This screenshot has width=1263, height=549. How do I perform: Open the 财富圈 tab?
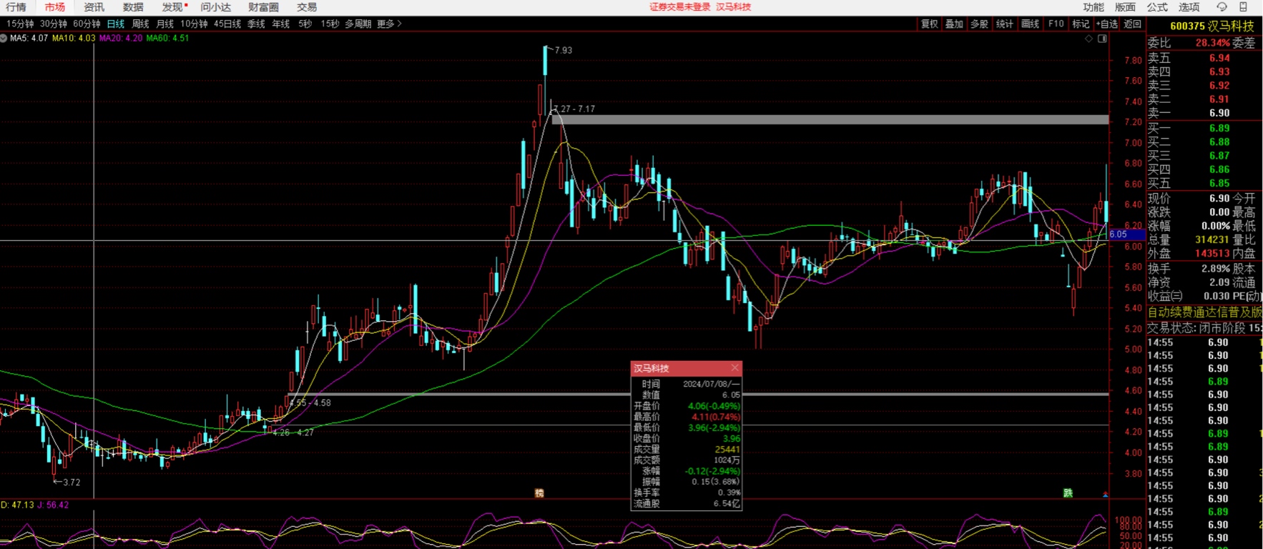point(264,7)
